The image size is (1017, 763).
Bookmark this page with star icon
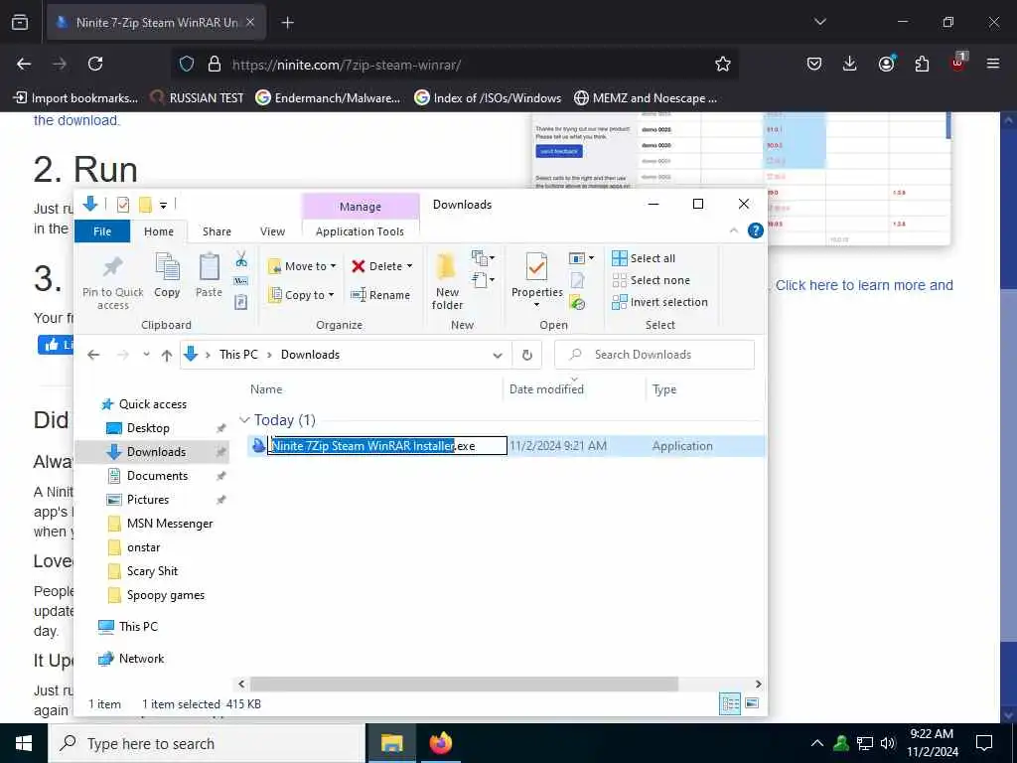coord(723,64)
